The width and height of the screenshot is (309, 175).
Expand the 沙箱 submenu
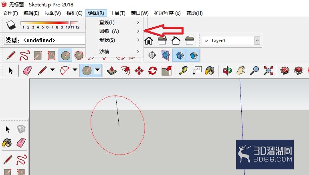(x=115, y=52)
